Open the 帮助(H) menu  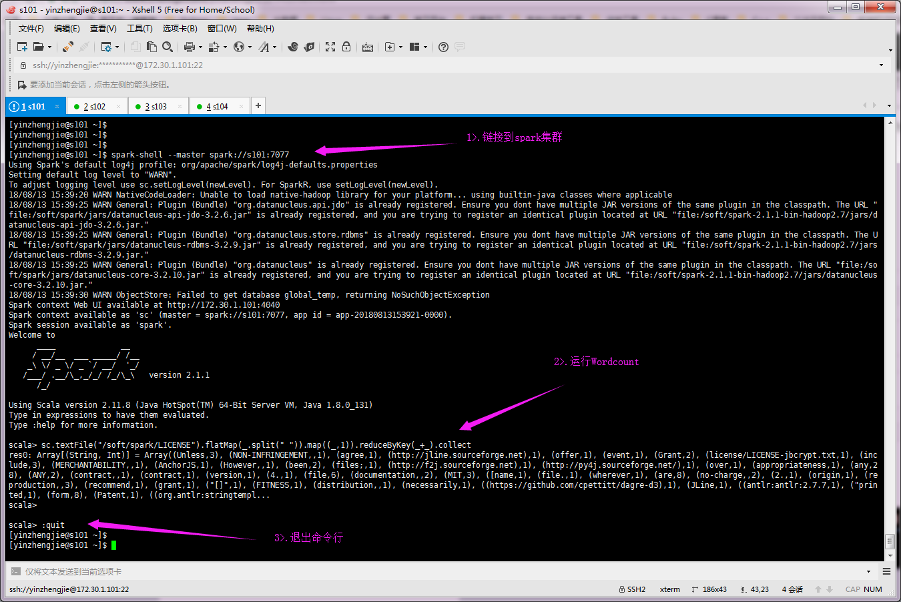click(260, 29)
